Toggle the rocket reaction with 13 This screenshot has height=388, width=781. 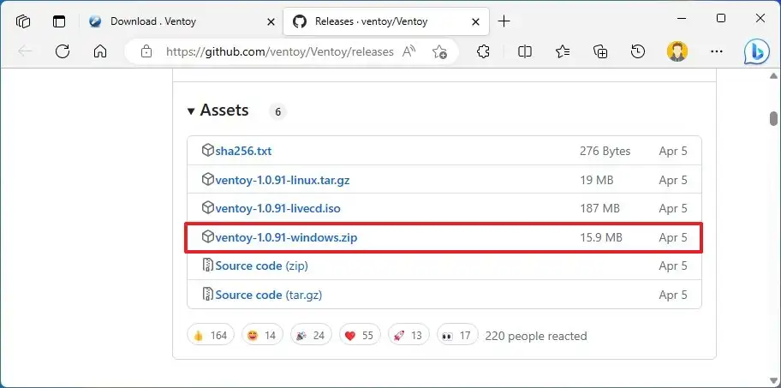[406, 335]
